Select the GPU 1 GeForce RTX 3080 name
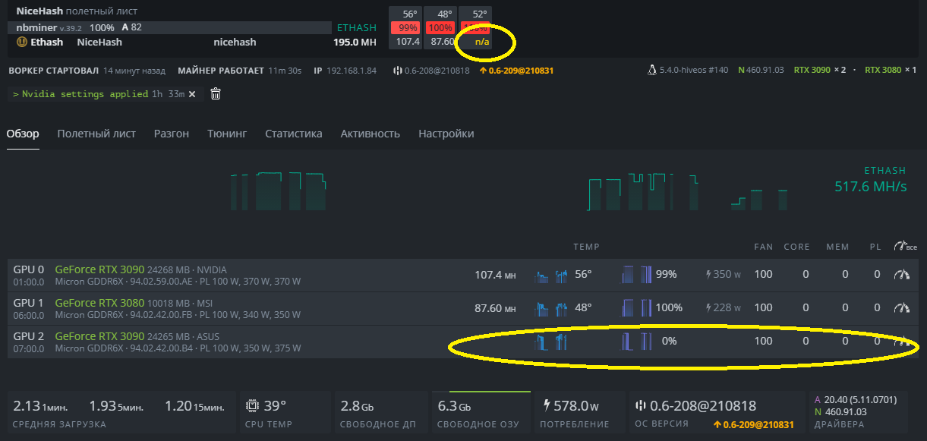This screenshot has width=927, height=441. (99, 303)
